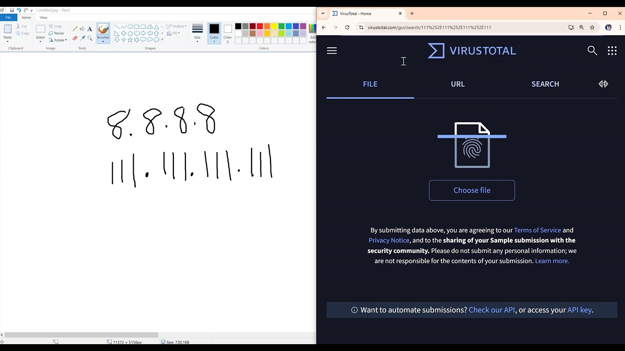
Task: Click Paint's horizontal scrollbar
Action: (81, 335)
